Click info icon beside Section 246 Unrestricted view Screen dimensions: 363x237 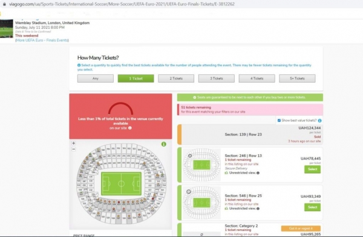tap(258, 173)
